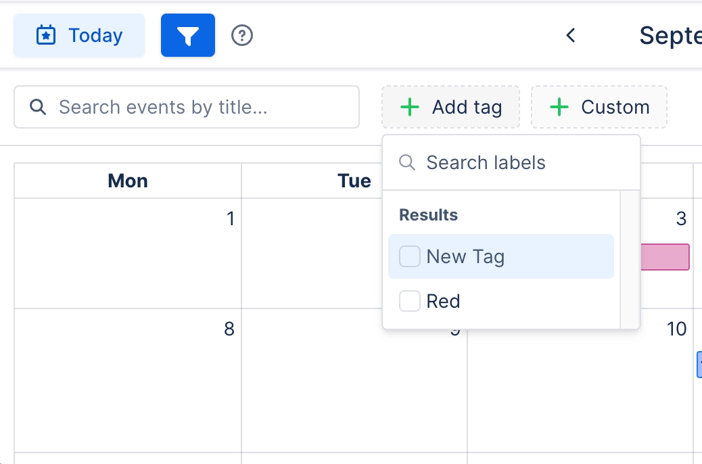
Task: Open the Add tag dropdown
Action: [x=451, y=107]
